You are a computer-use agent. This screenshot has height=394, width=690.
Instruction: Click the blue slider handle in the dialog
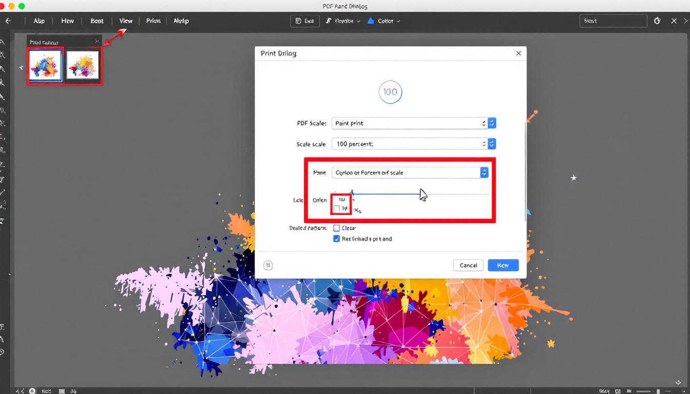pyautogui.click(x=352, y=194)
